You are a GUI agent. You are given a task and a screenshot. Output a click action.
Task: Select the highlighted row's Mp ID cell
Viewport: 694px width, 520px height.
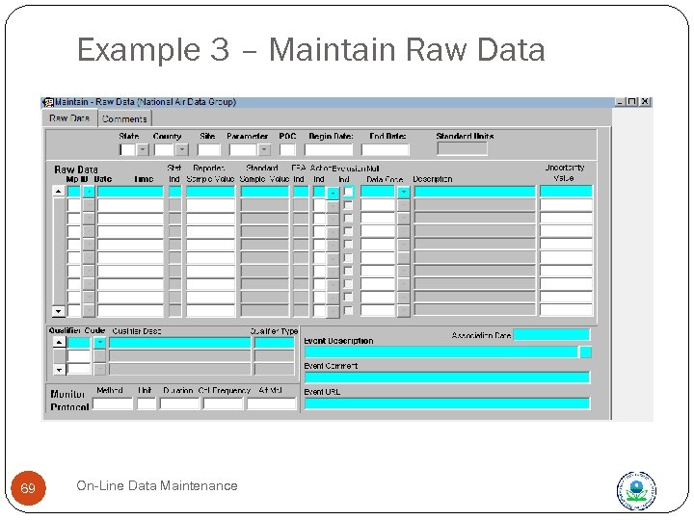74,192
